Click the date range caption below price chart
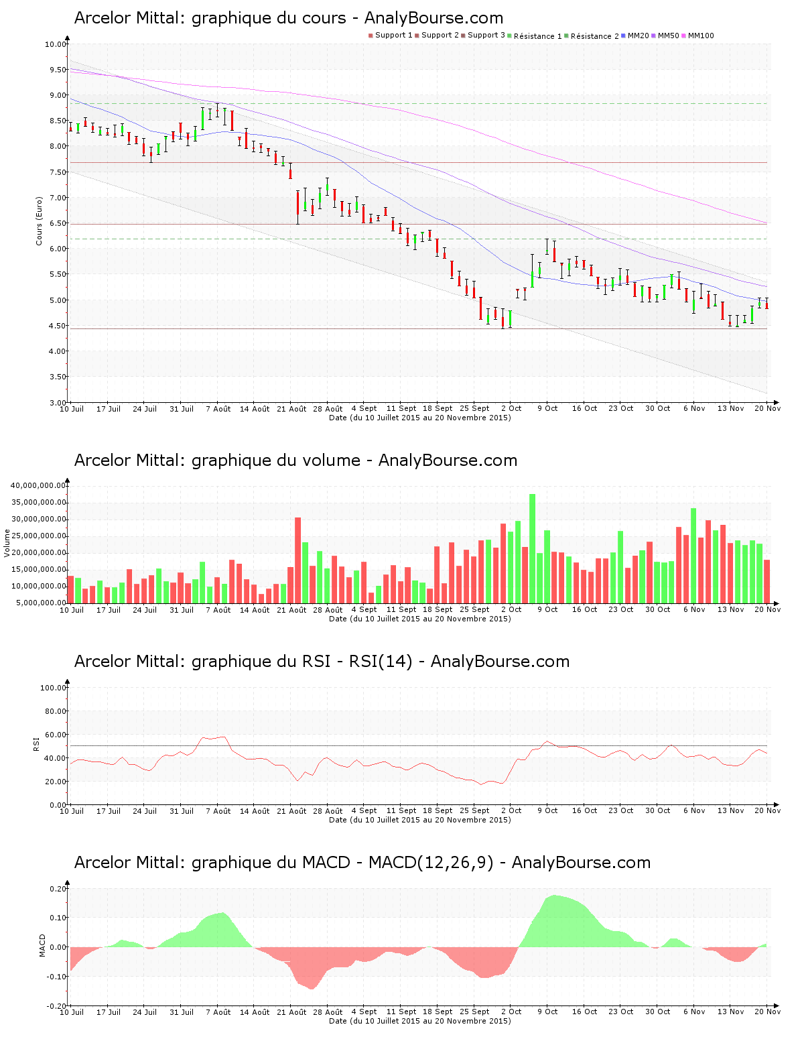804x1039 pixels. pyautogui.click(x=419, y=418)
